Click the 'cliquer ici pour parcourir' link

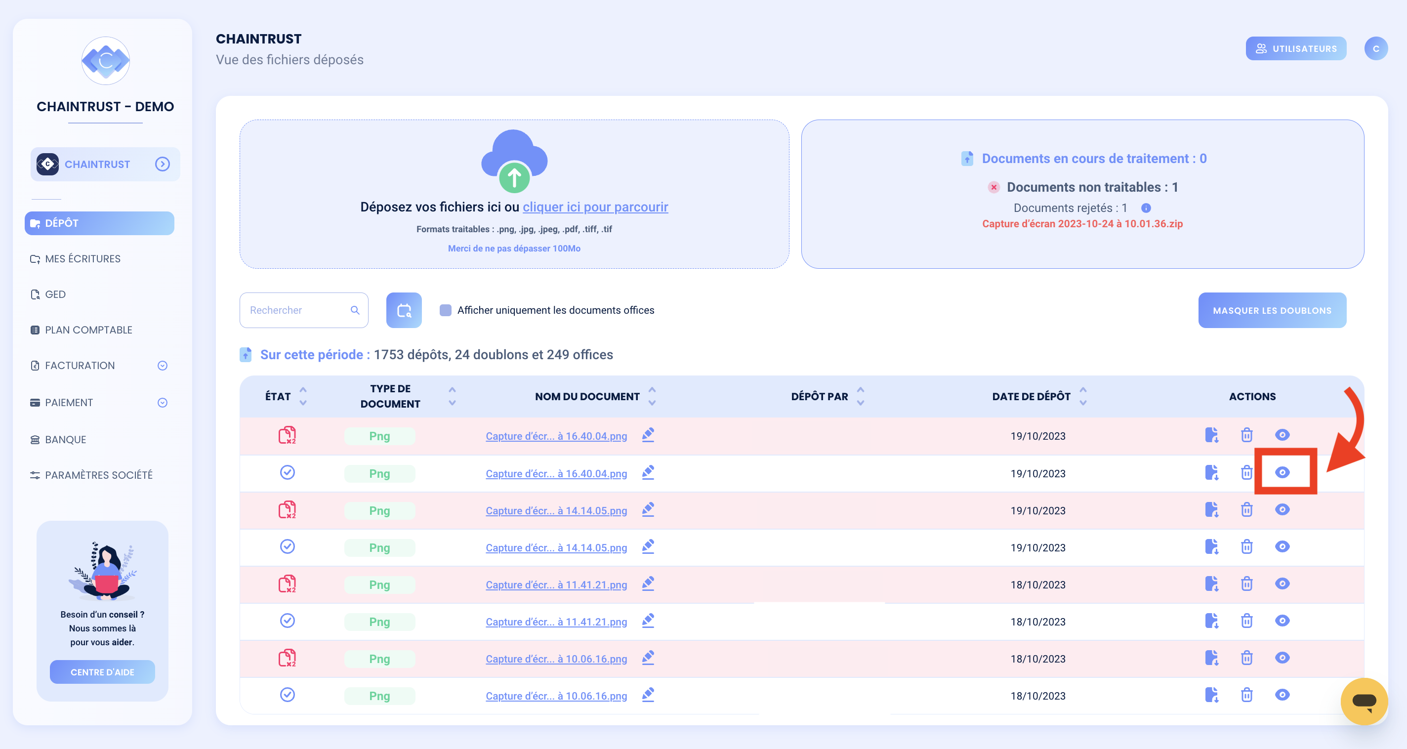(x=595, y=207)
